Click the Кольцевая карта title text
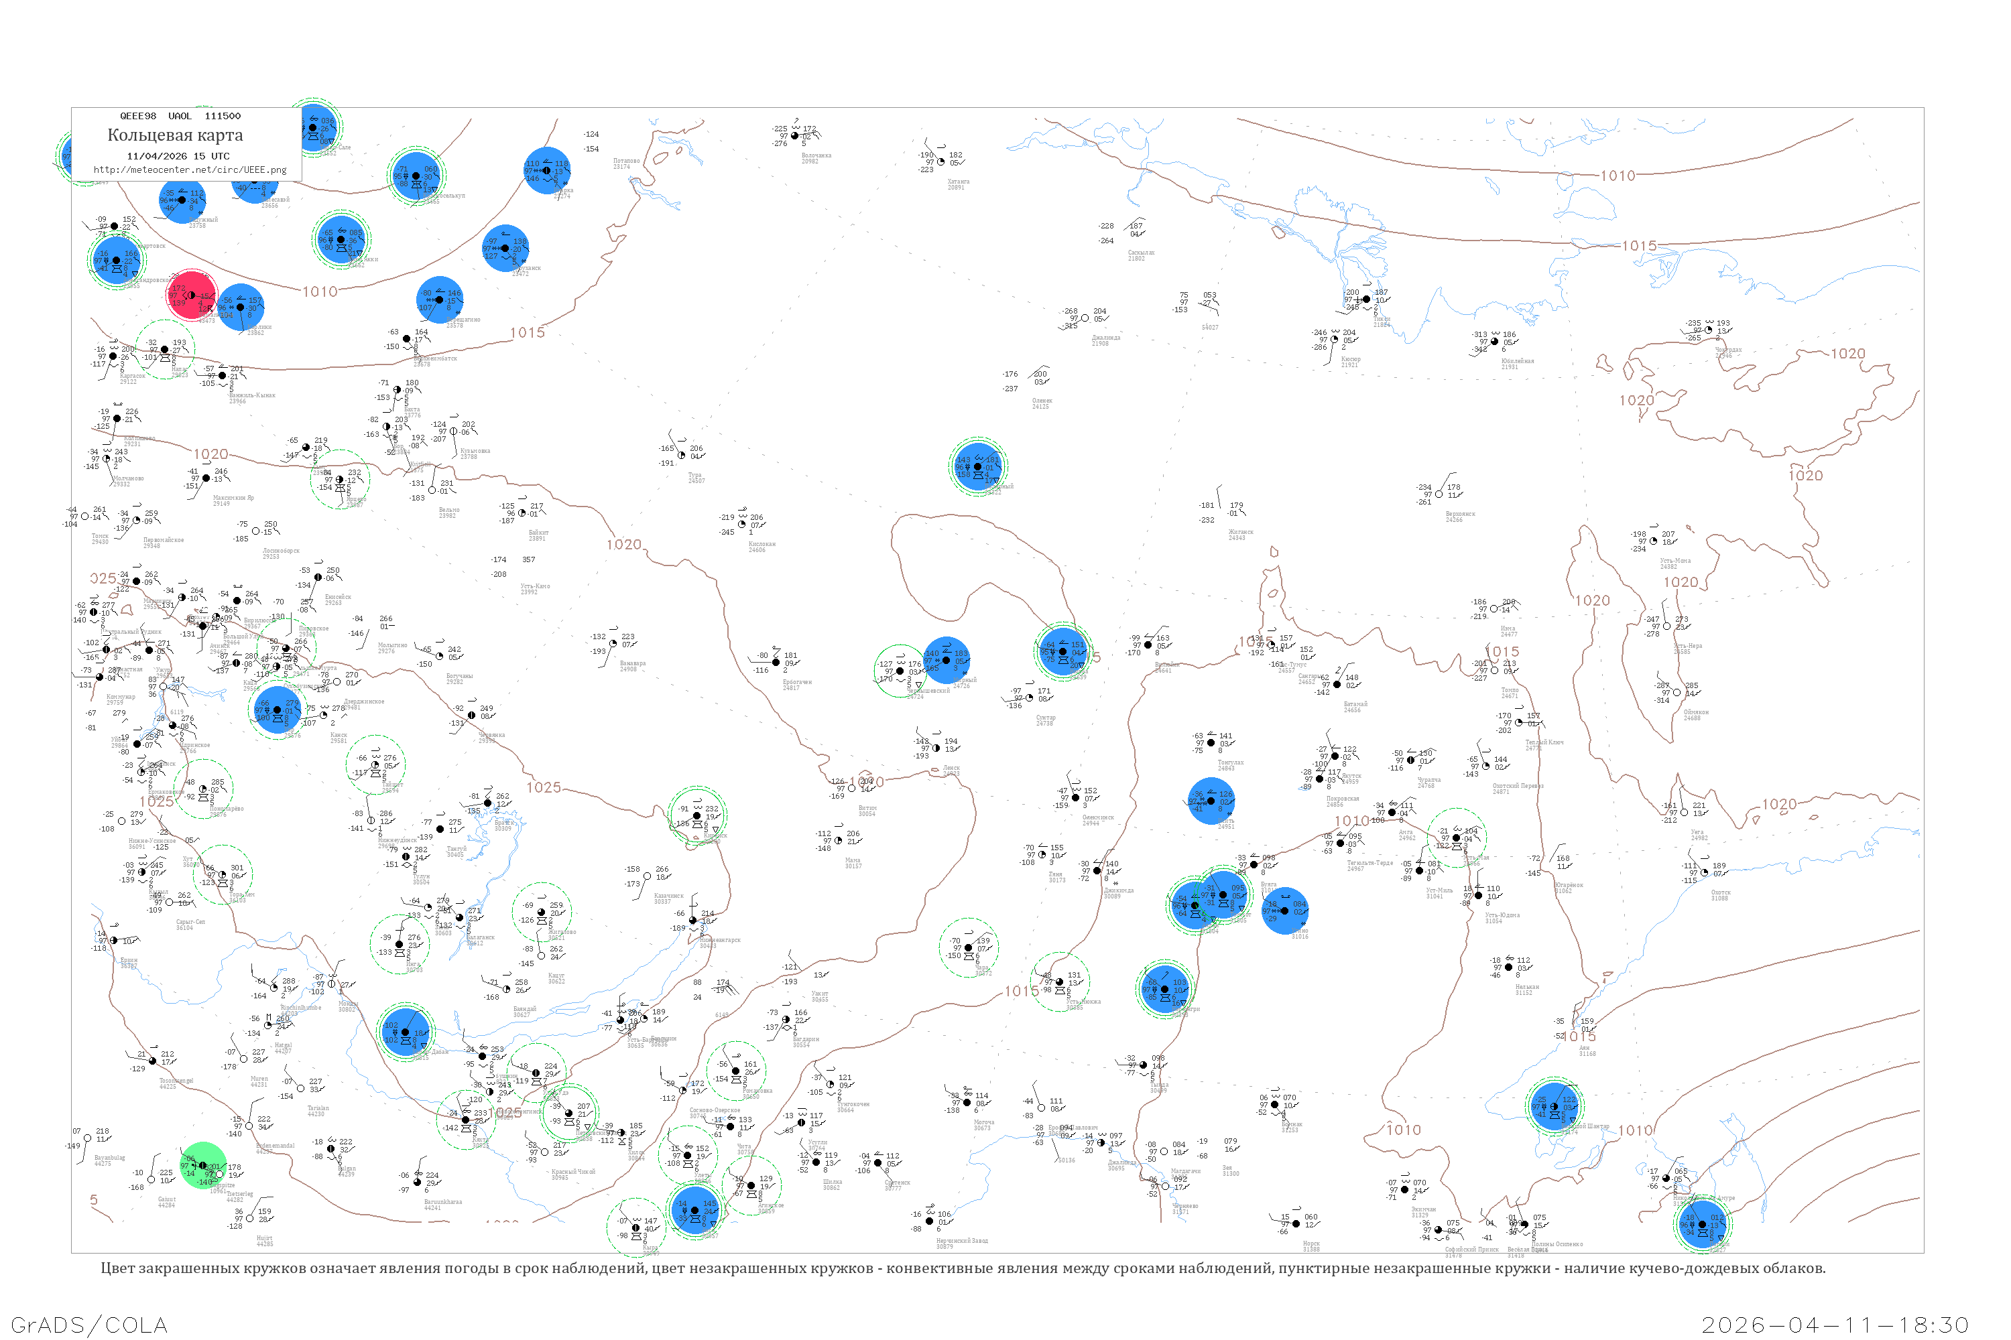Viewport: 2011px width, 1340px height. (175, 135)
